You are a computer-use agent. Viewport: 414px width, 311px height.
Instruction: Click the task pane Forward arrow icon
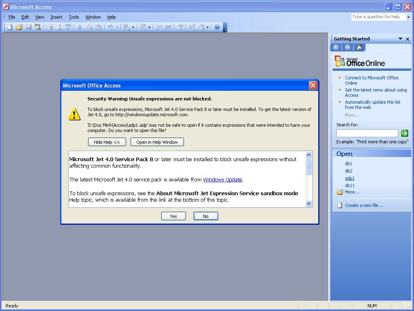pyautogui.click(x=347, y=47)
